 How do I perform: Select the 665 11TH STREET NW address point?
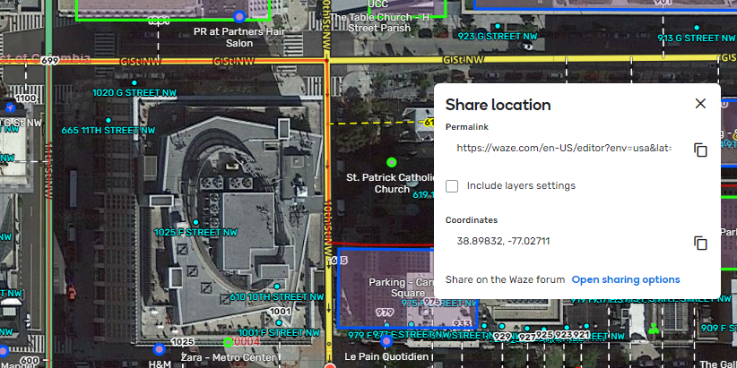[108, 121]
